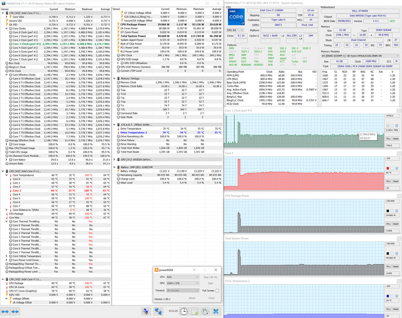Close sensor status with the blue X icon
This screenshot has width=402, height=318.
click(216, 311)
